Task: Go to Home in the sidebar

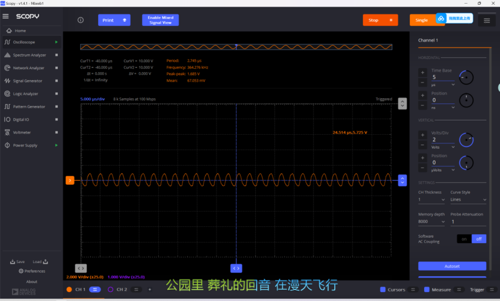Action: pyautogui.click(x=17, y=31)
